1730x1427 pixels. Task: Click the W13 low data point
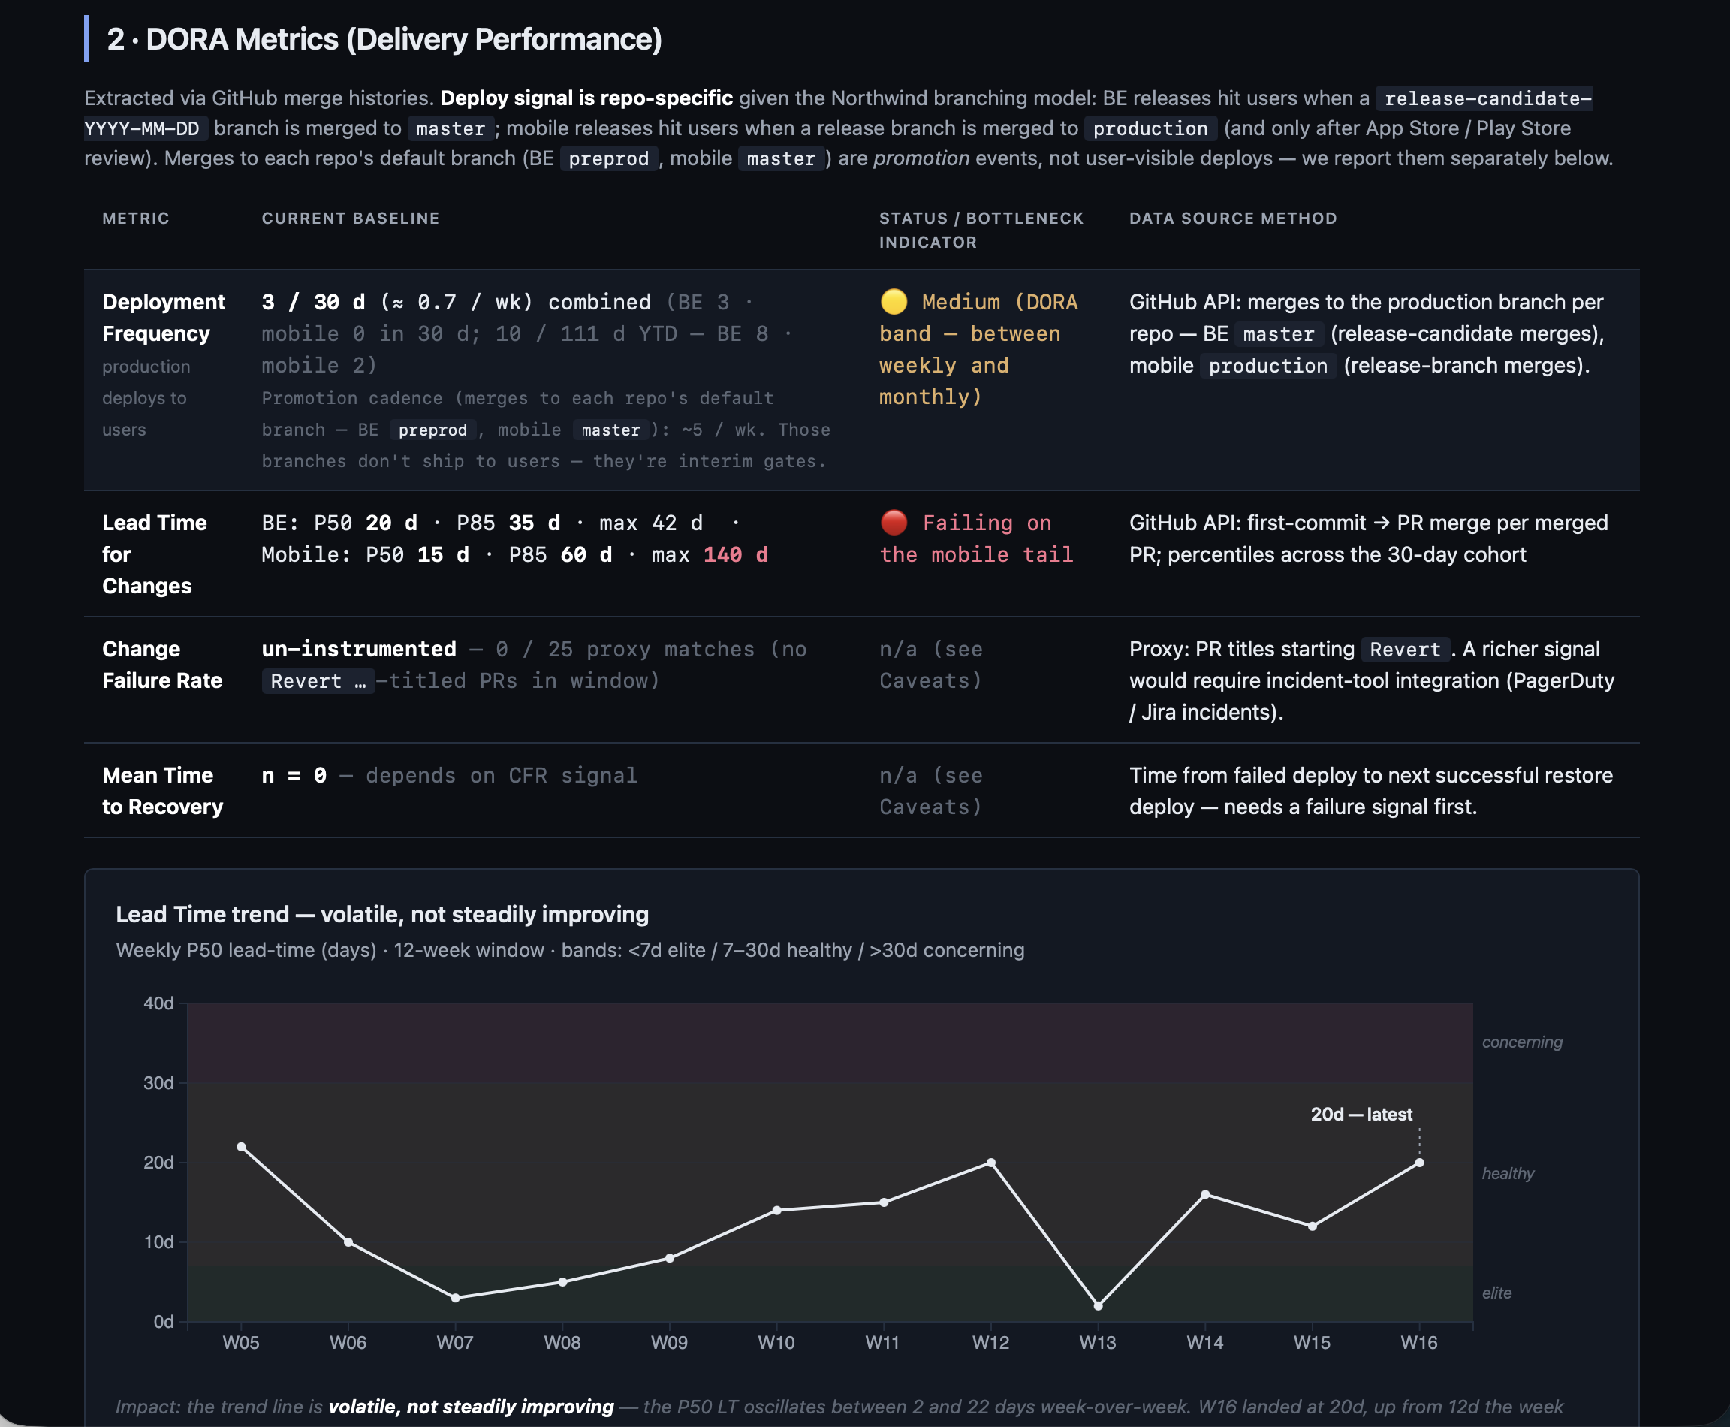[x=1098, y=1305]
